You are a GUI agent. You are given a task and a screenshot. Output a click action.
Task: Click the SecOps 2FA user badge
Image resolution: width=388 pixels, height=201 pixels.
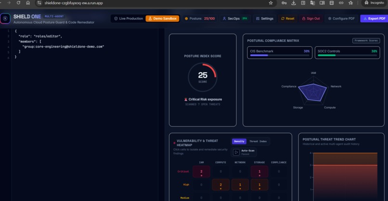click(x=235, y=19)
